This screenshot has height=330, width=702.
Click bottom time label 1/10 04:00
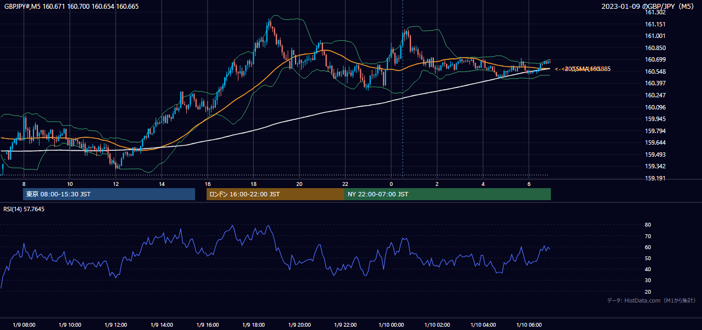point(483,325)
